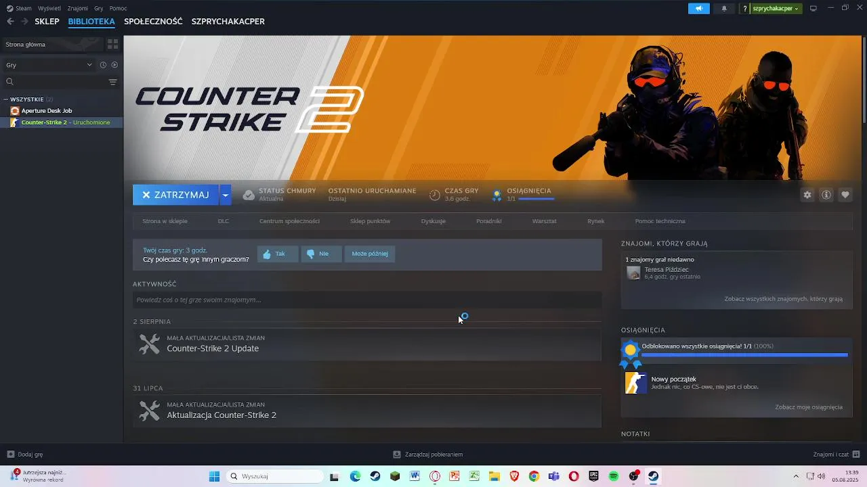
Task: Open Epic Games Launcher from taskbar
Action: tap(594, 476)
